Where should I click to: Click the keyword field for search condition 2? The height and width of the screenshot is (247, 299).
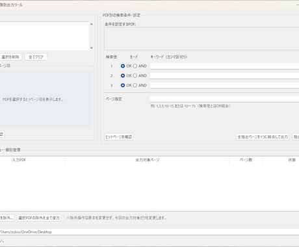pyautogui.click(x=224, y=75)
